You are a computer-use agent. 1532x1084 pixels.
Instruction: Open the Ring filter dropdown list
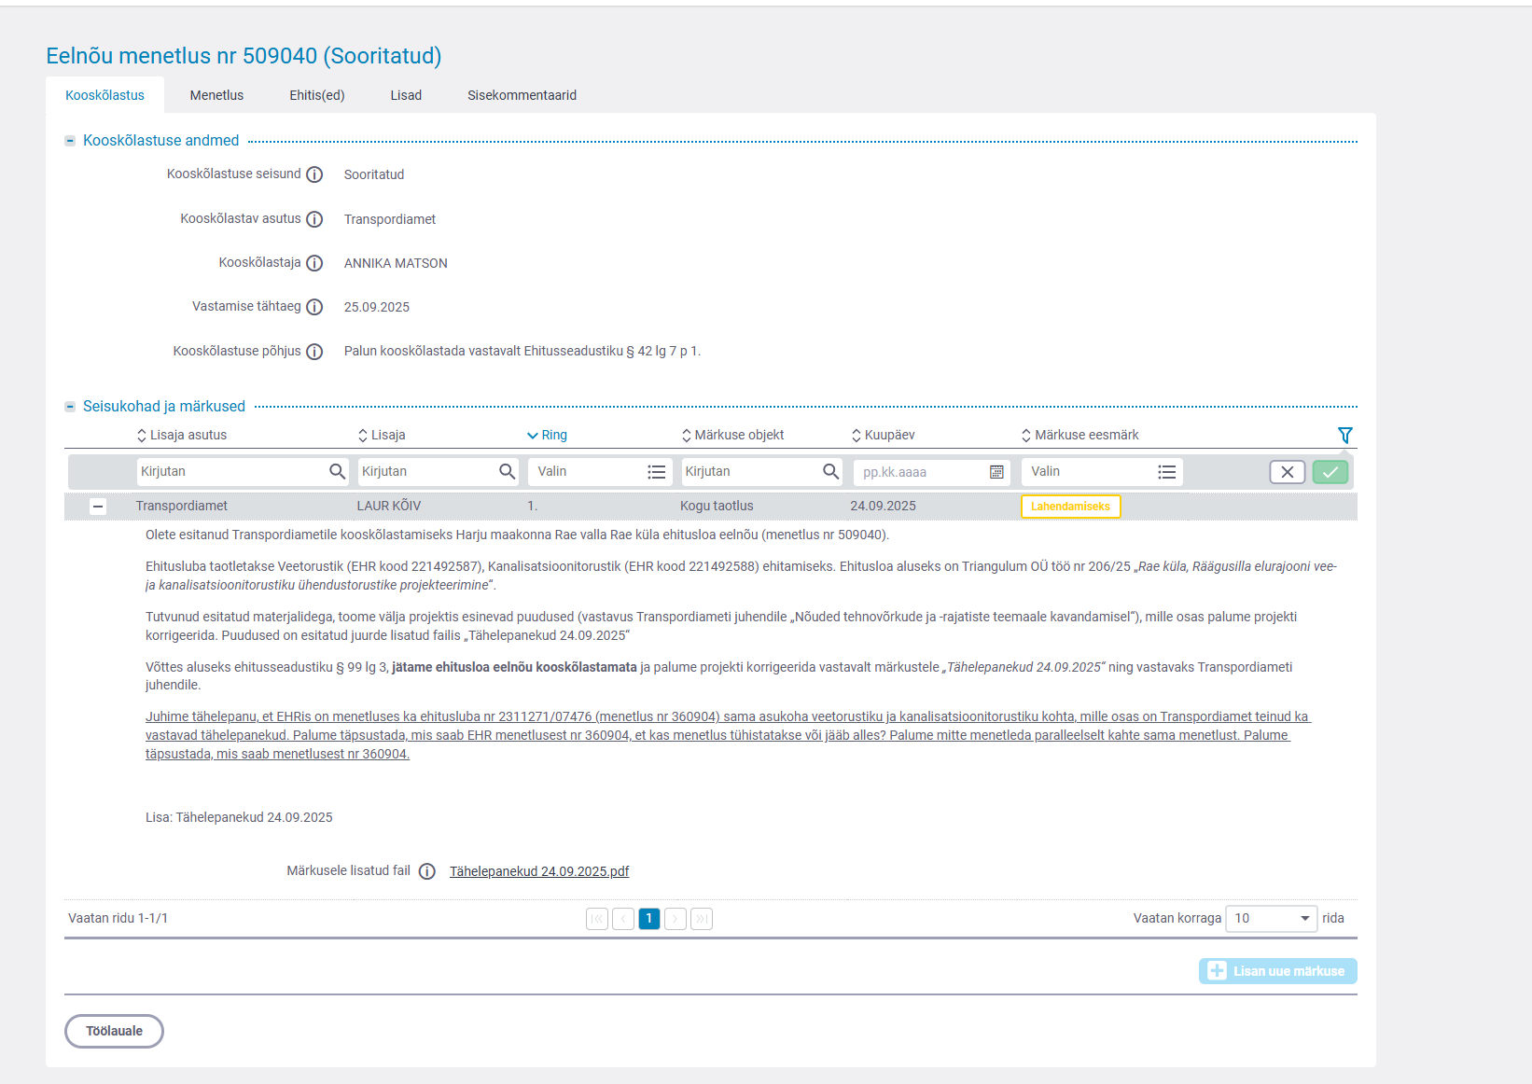pyautogui.click(x=656, y=472)
